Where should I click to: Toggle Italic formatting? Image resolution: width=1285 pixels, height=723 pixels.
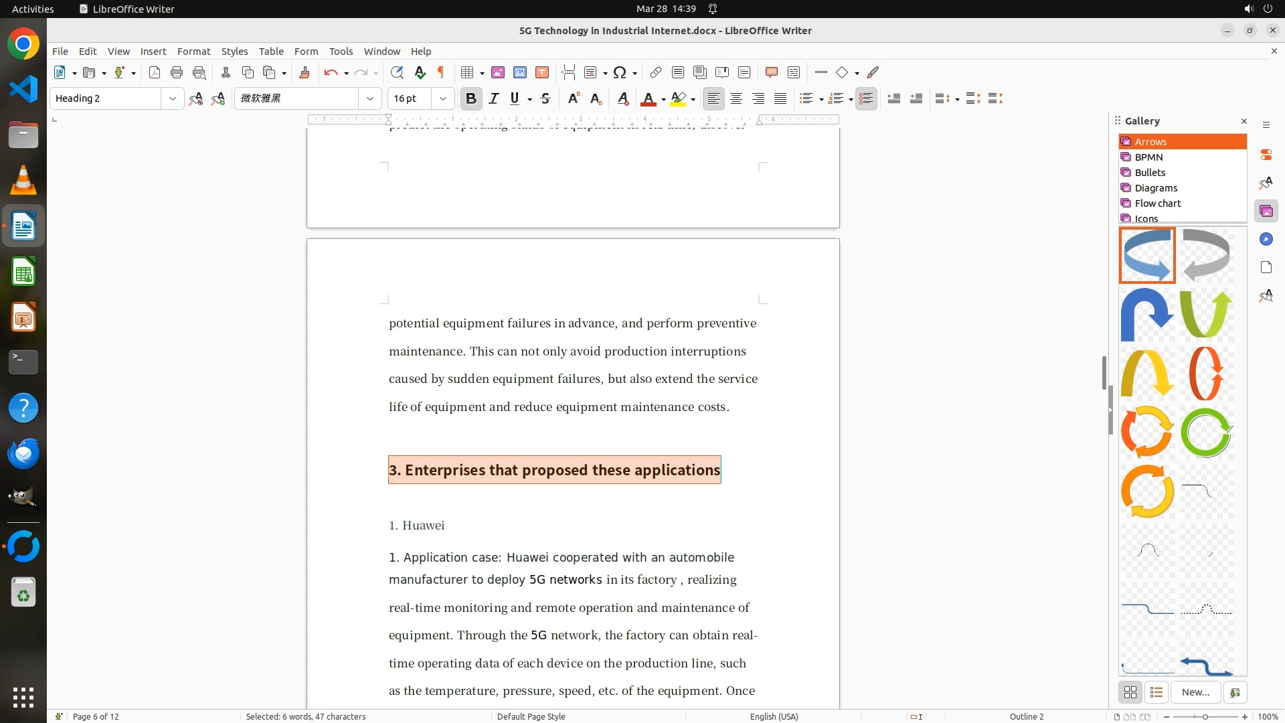494,98
